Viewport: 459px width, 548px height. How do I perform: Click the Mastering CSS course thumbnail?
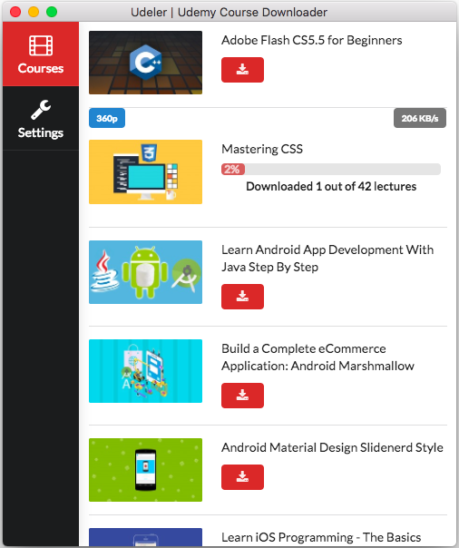point(145,172)
